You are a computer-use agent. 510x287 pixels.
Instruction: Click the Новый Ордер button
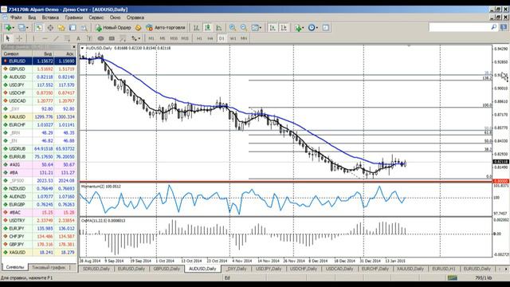[113, 28]
